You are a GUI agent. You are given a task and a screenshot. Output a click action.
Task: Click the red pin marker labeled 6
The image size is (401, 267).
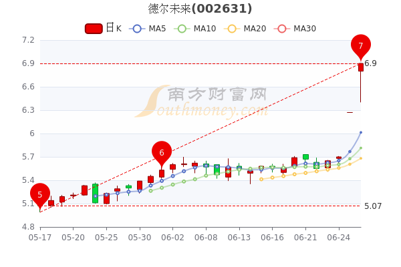pyautogui.click(x=162, y=152)
